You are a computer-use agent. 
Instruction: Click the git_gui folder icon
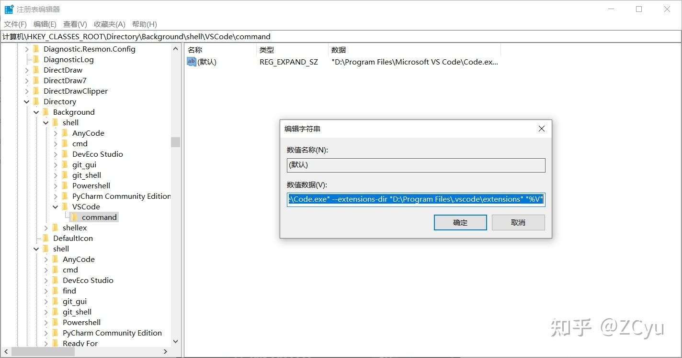coord(66,164)
